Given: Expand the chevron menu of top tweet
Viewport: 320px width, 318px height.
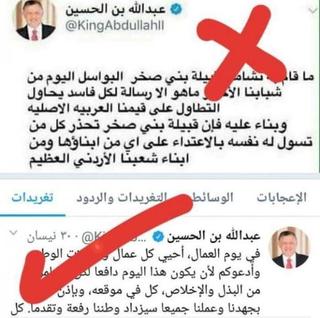Looking at the screenshot, I should pos(313,10).
